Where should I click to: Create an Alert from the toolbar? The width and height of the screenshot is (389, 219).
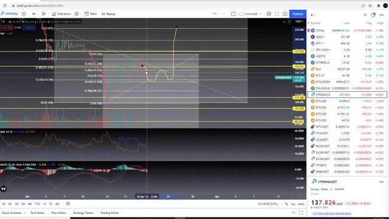(91, 14)
